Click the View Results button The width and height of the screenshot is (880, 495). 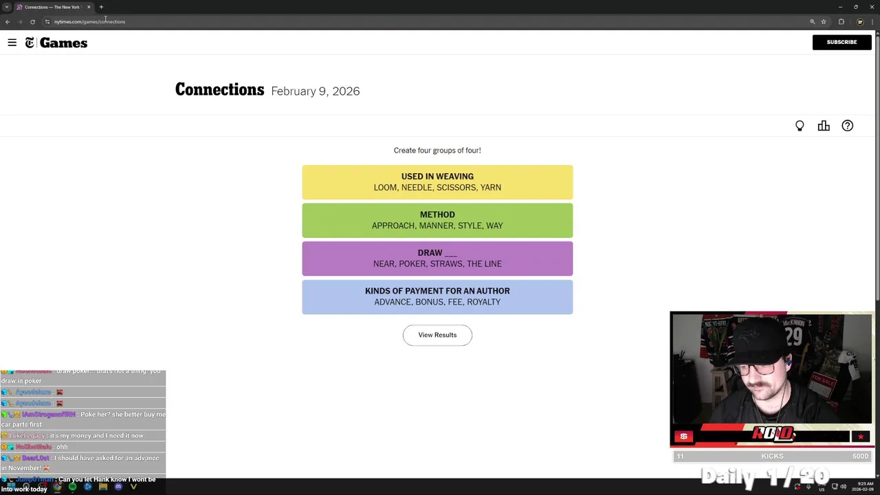point(437,335)
